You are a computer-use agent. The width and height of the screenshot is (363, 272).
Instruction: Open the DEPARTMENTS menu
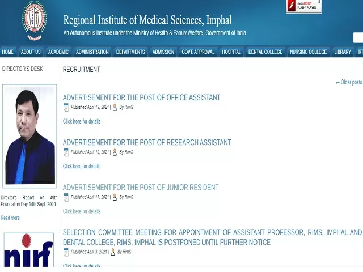tap(130, 52)
